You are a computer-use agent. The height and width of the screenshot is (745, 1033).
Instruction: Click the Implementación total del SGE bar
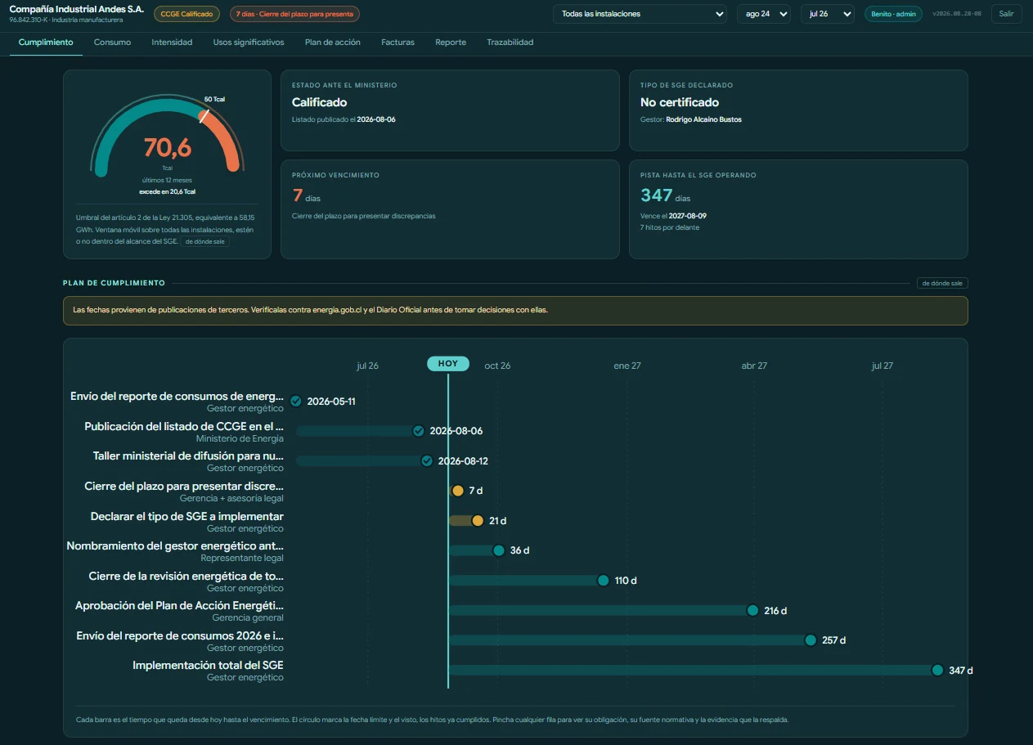[692, 671]
